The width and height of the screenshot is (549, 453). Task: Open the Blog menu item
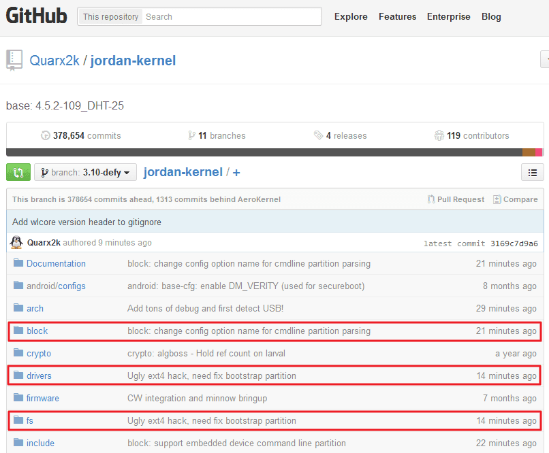point(491,16)
